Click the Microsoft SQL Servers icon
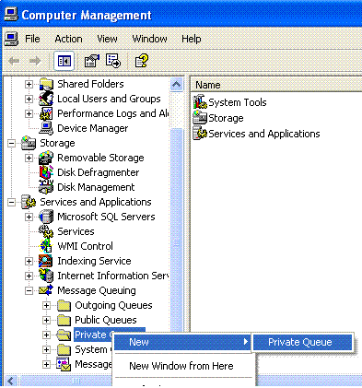The width and height of the screenshot is (362, 388). 46,217
